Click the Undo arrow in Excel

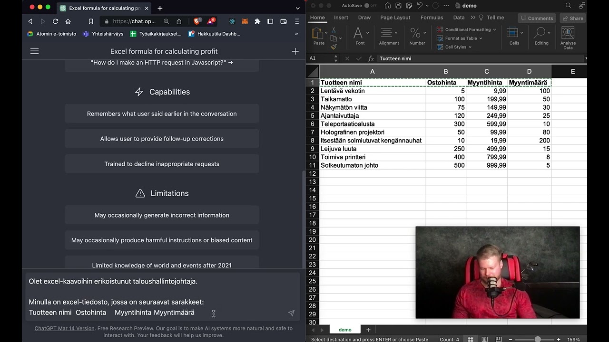pyautogui.click(x=420, y=6)
